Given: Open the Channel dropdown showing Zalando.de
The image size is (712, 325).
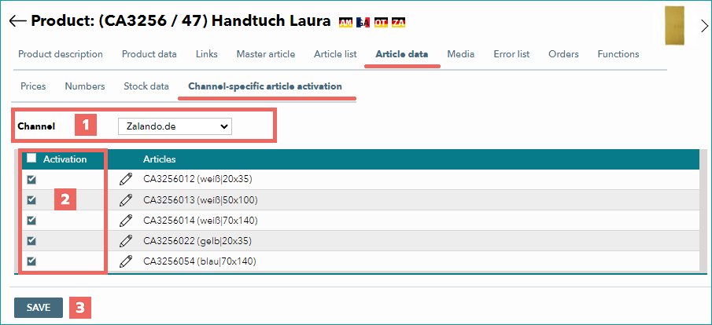Looking at the screenshot, I should tap(175, 127).
